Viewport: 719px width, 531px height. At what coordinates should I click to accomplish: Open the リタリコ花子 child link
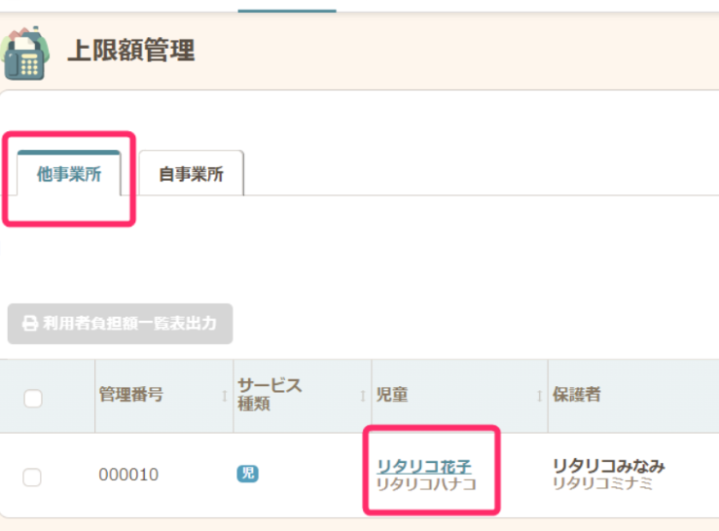pos(423,465)
